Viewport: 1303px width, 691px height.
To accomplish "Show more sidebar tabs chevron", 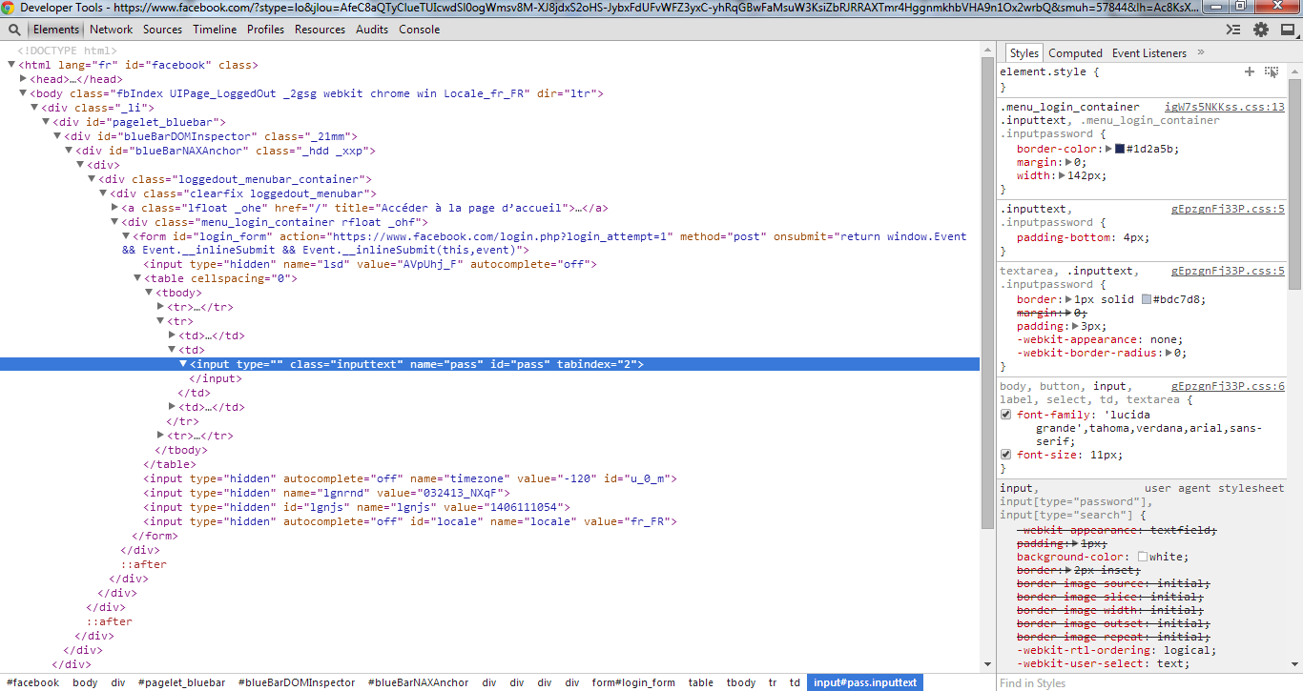I will 1201,53.
